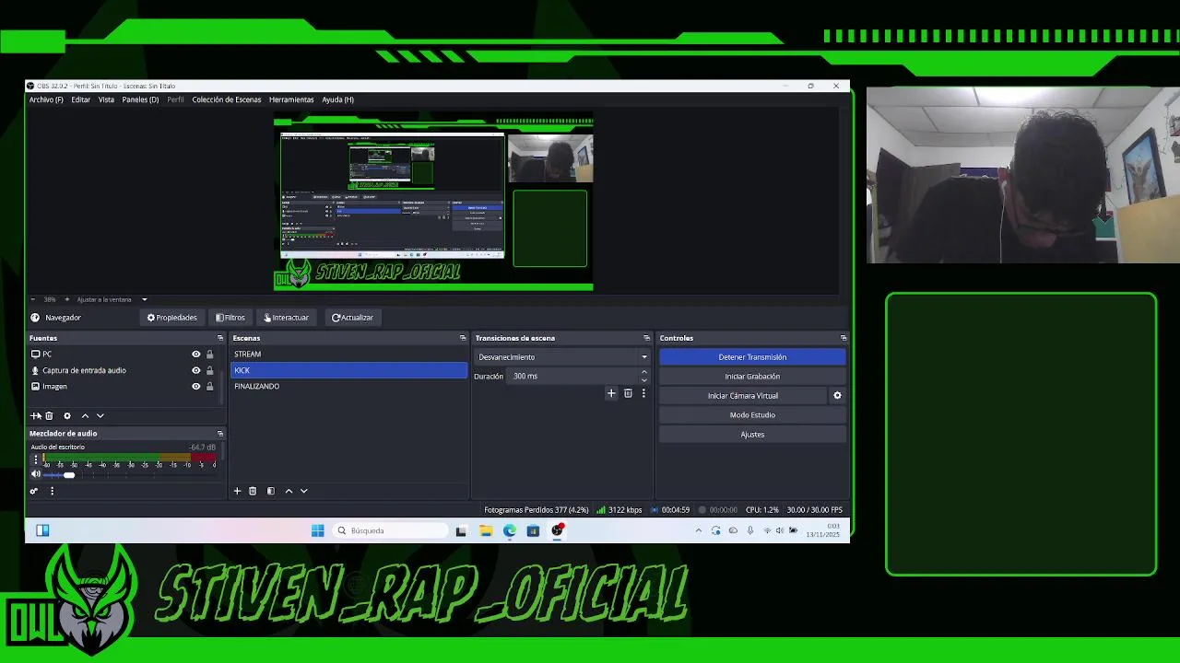
Task: Toggle visibility of Captura de entrada audio
Action: coord(195,370)
